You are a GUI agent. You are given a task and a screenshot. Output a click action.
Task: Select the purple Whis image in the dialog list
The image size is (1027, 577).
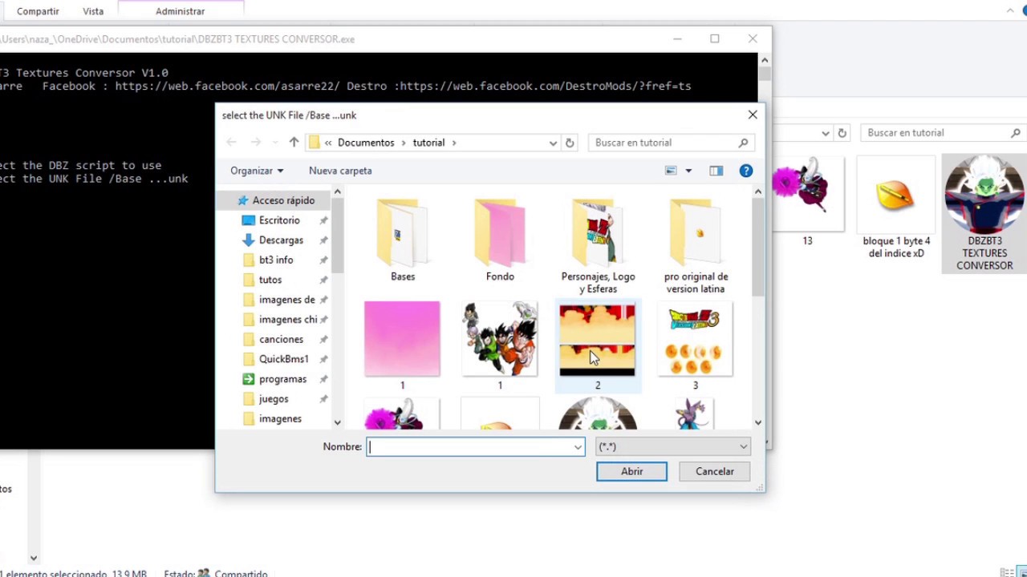[x=402, y=414]
